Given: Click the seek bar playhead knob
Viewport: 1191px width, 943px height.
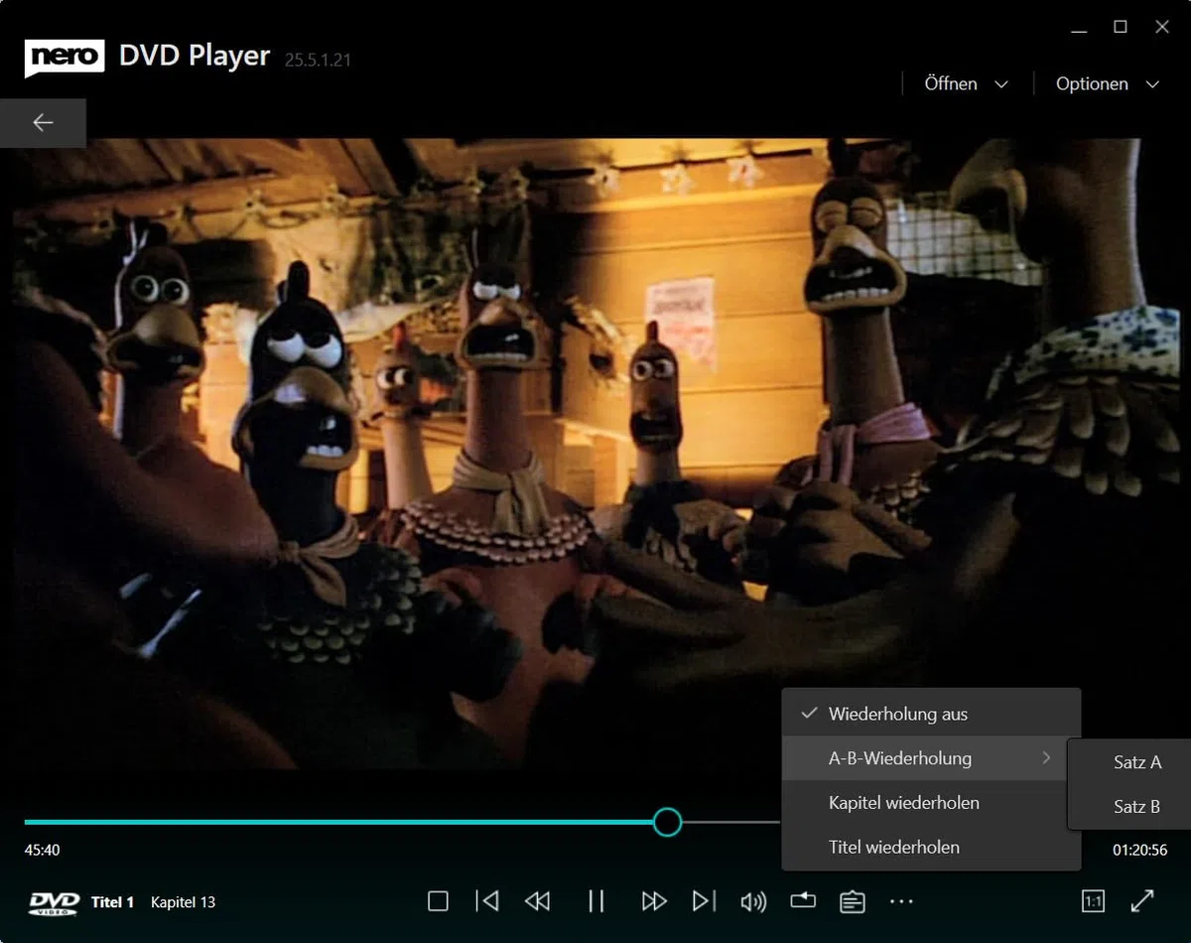Looking at the screenshot, I should coord(668,822).
